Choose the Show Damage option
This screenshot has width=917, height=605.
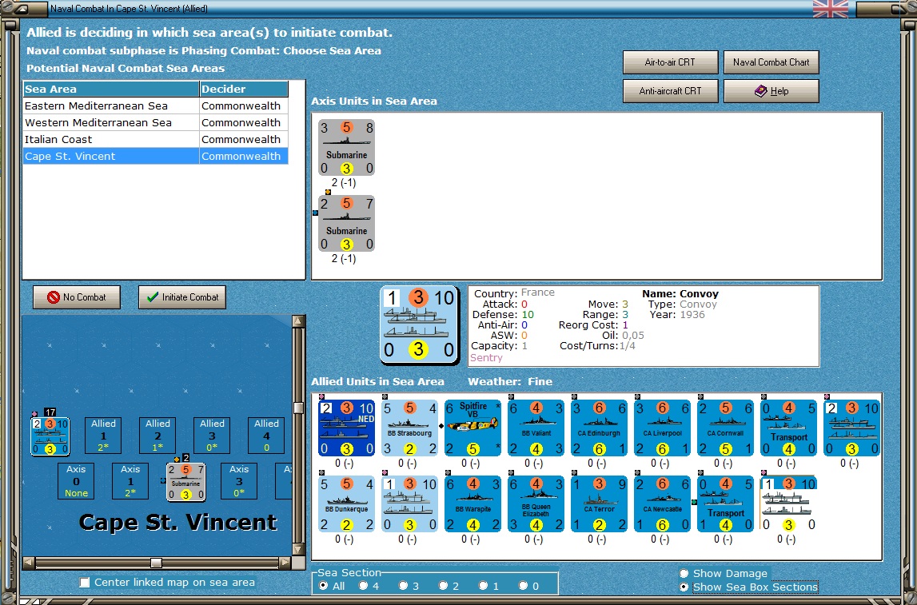tap(724, 574)
